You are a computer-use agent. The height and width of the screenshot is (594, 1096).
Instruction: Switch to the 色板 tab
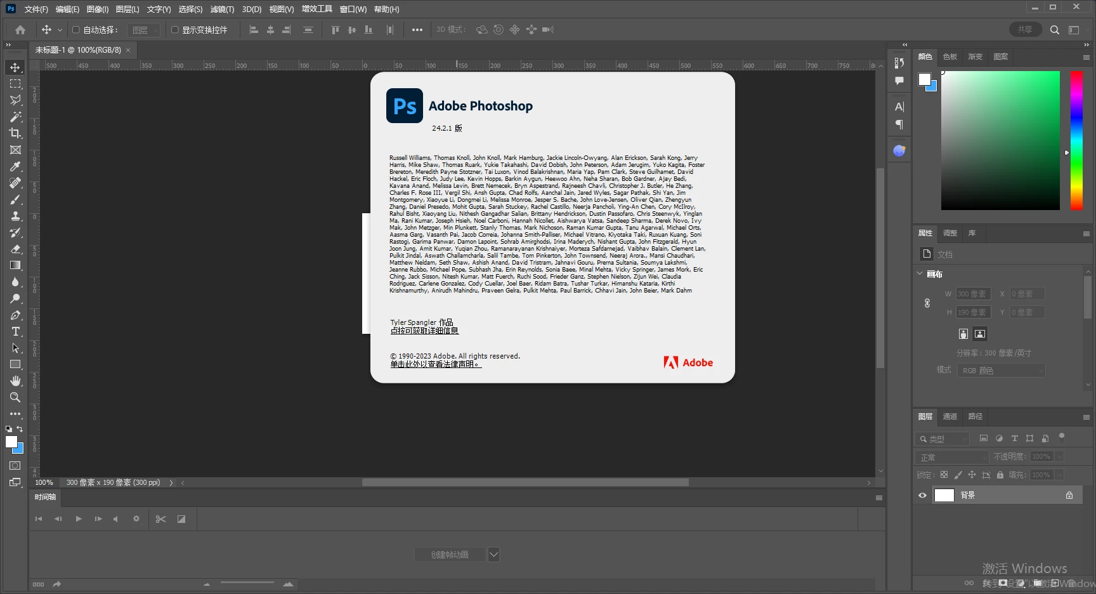[949, 56]
